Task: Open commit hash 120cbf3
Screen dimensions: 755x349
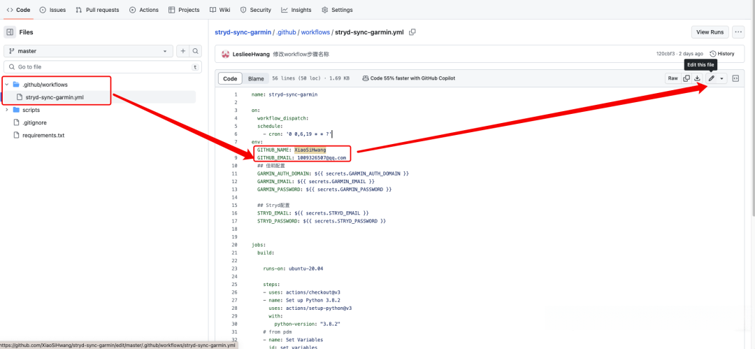Action: click(x=666, y=54)
